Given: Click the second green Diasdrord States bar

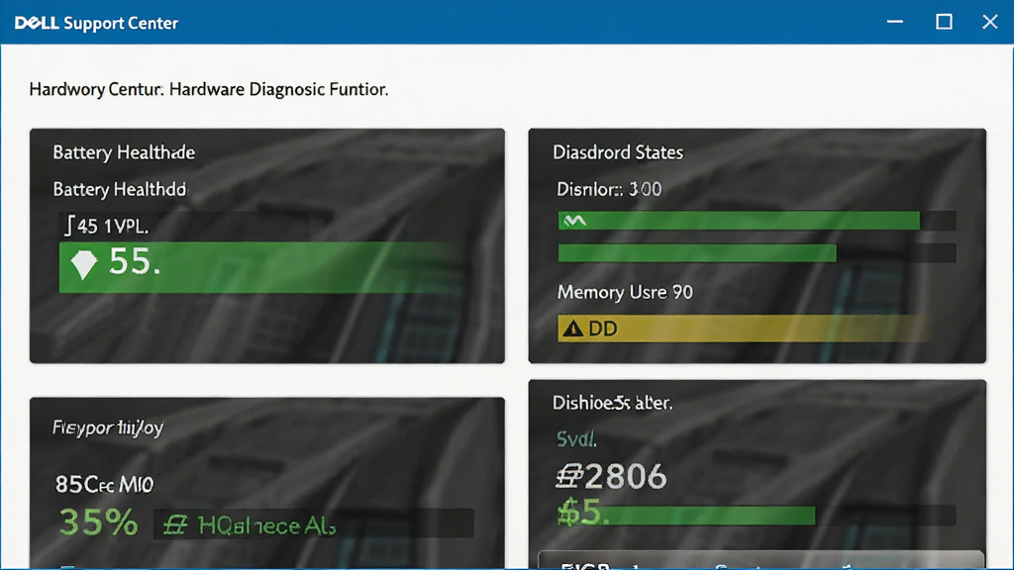Looking at the screenshot, I should click(697, 252).
